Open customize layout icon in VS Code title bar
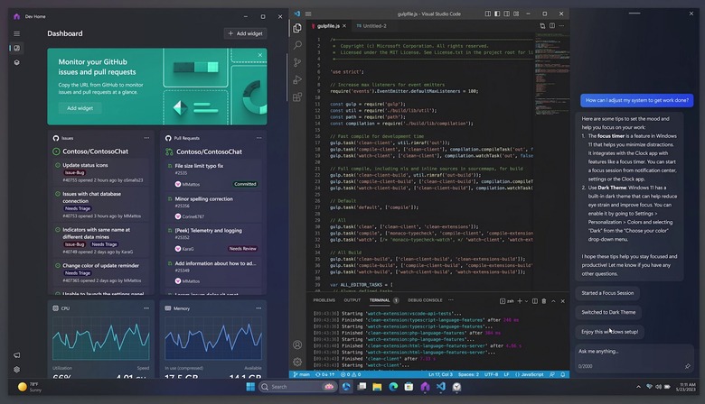 pos(516,14)
